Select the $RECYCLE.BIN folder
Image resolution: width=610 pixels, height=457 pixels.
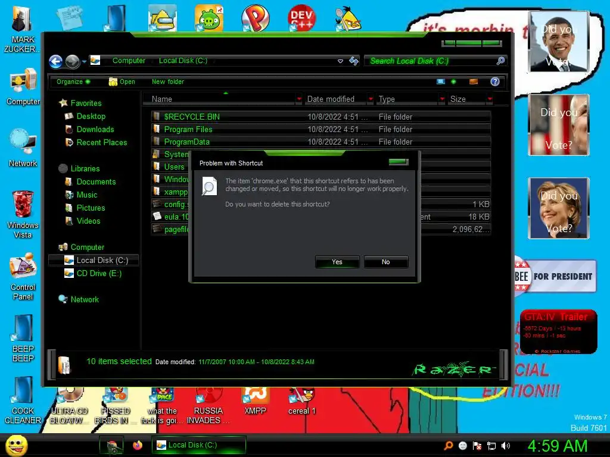321,117
